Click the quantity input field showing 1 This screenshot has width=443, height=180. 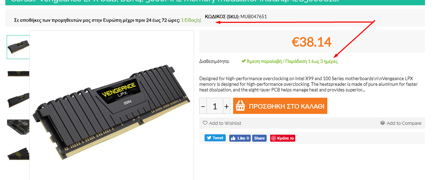click(215, 106)
